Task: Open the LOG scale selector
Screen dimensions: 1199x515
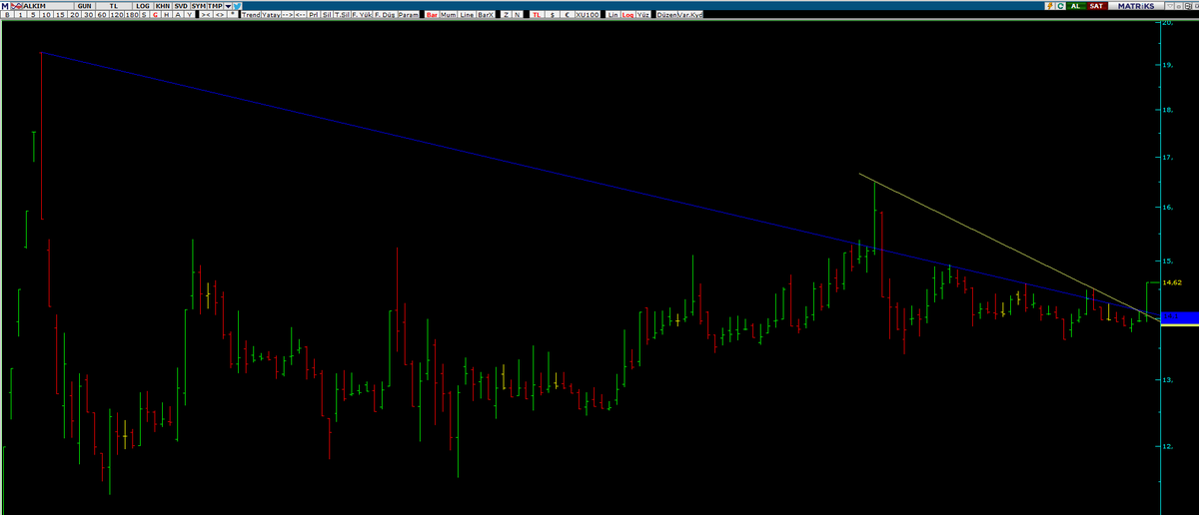Action: [x=143, y=6]
